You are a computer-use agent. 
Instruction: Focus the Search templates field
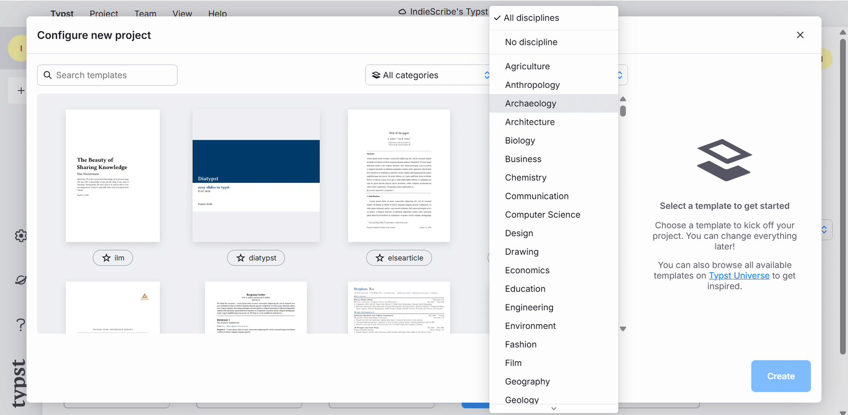click(x=107, y=75)
